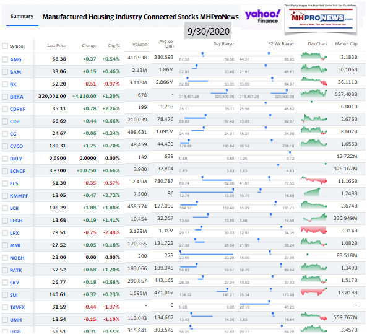Click the BRKA 52-week range slider
Screen dimensions: 367x334
(x=267, y=94)
